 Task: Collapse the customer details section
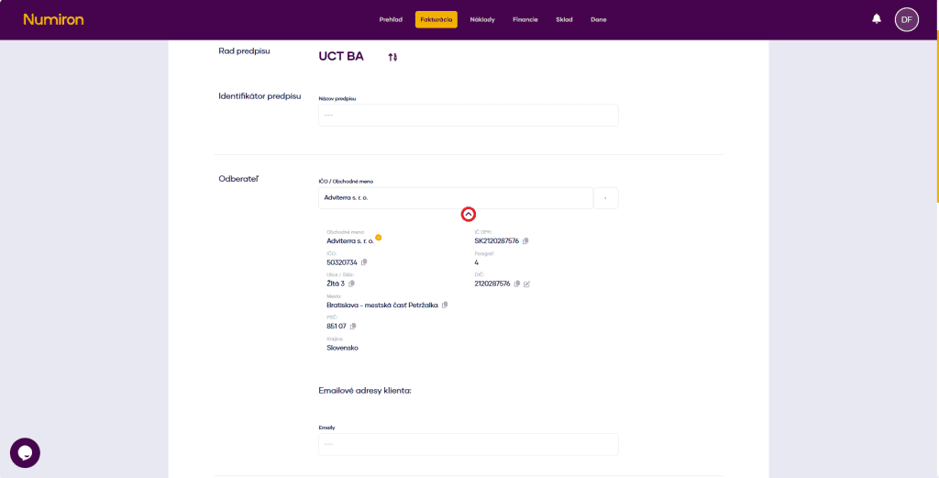[x=468, y=214]
